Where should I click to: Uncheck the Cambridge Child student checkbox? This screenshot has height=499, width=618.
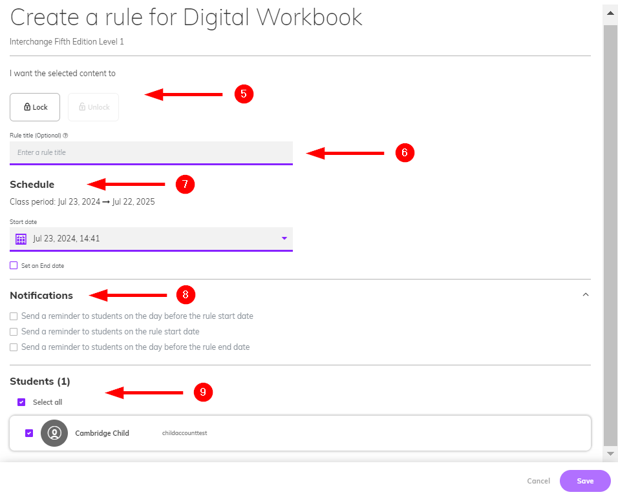pos(29,433)
